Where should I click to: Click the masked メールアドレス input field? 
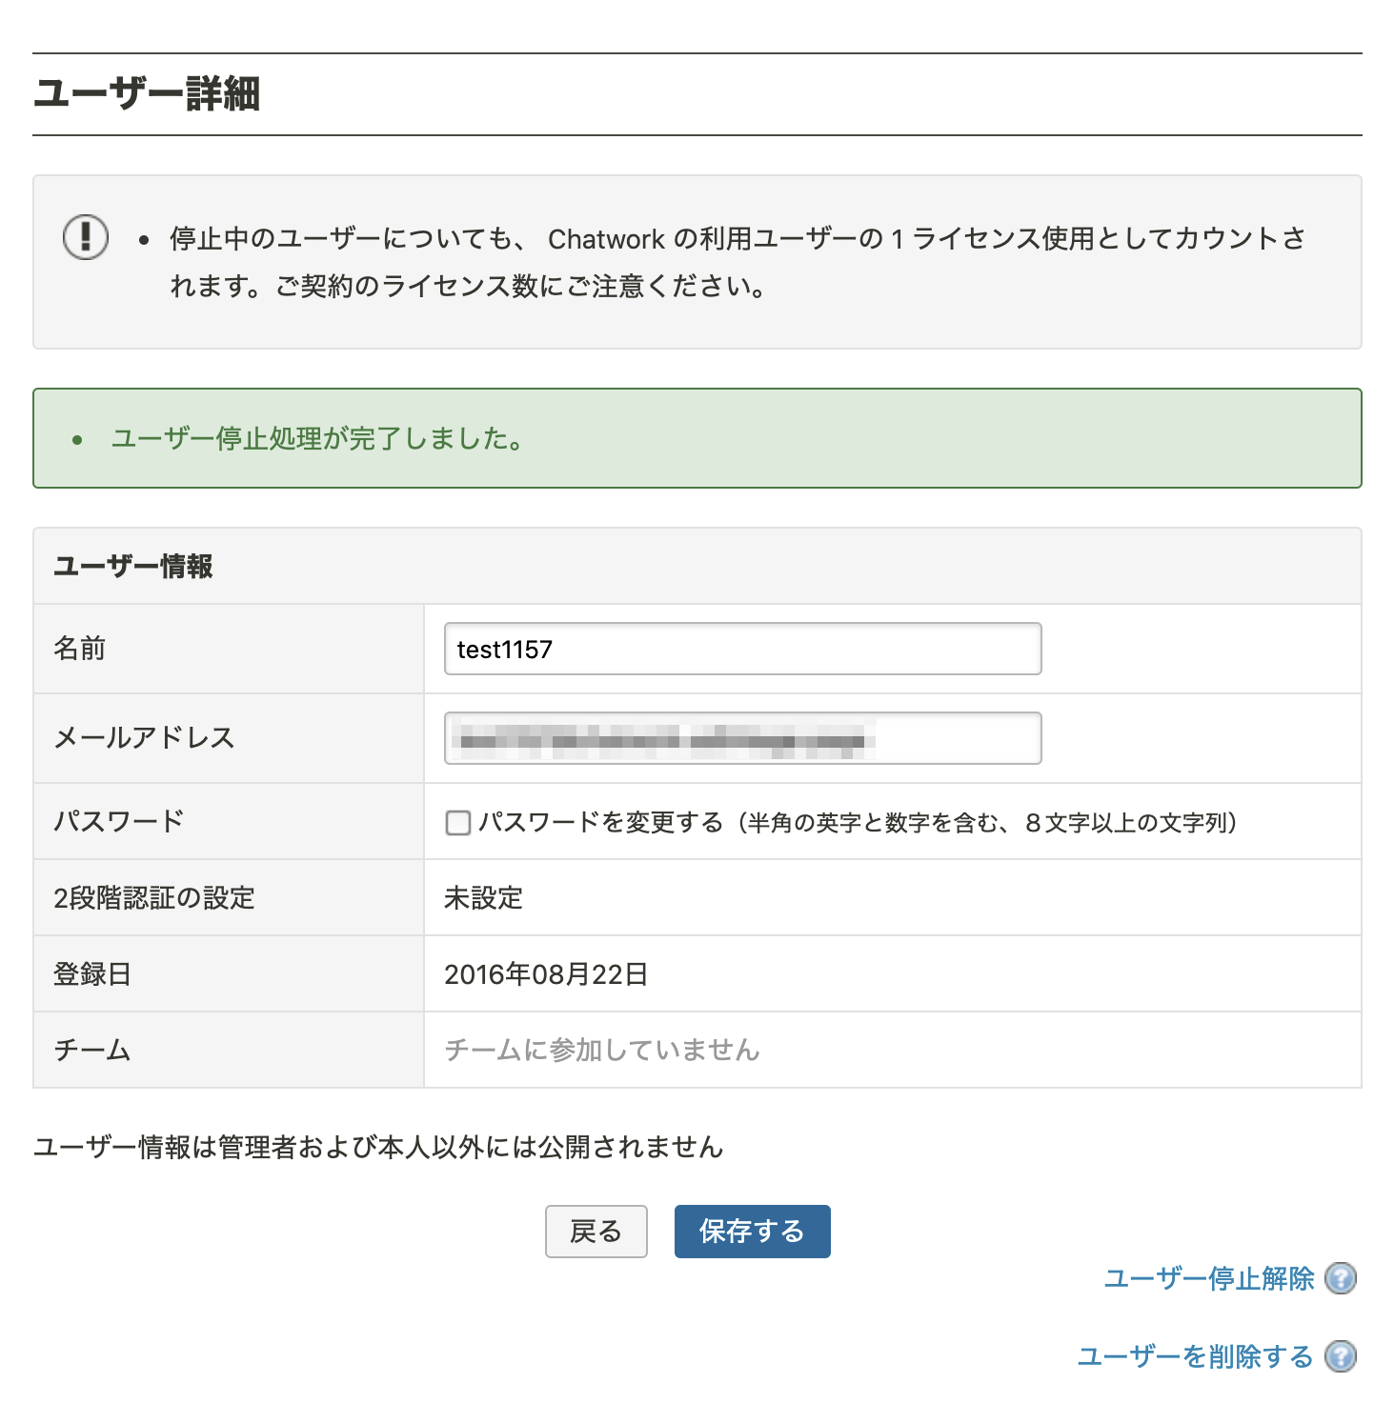743,738
